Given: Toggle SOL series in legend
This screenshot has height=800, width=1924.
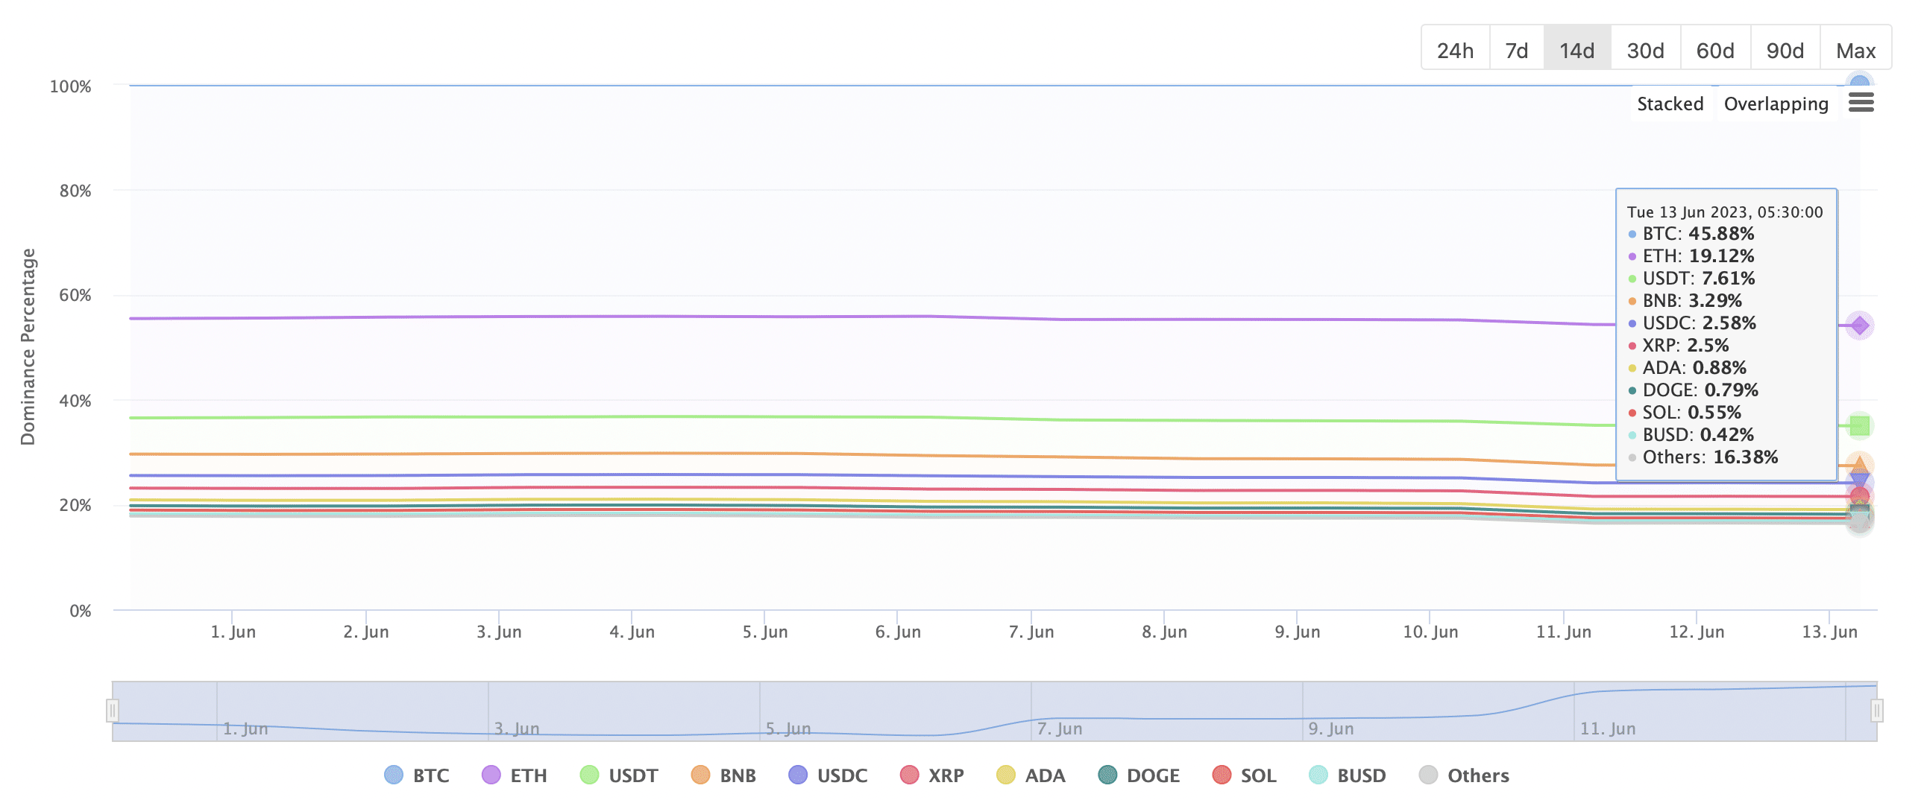Looking at the screenshot, I should coord(1245,775).
